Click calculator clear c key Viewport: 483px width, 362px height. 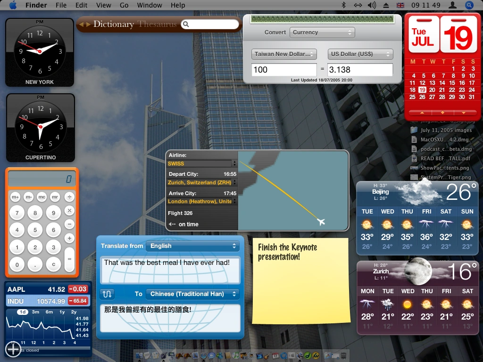pos(53,264)
